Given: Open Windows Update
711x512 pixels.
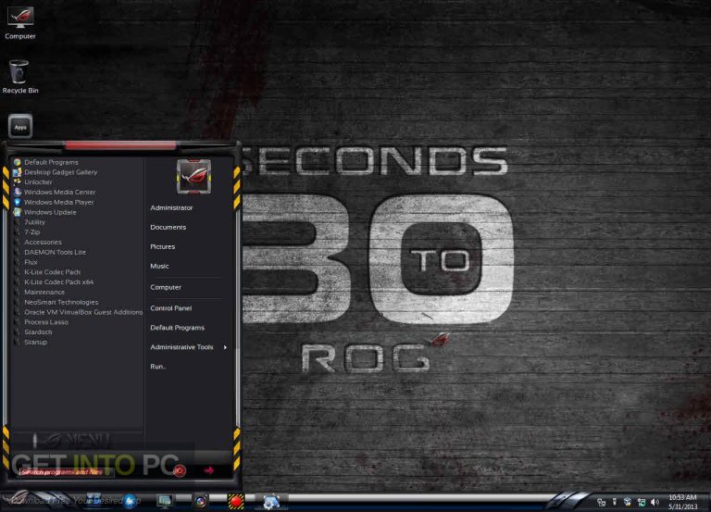Looking at the screenshot, I should 44,212.
